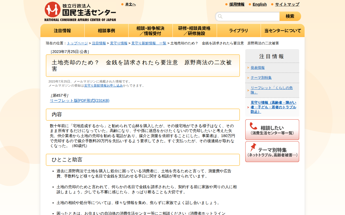Switch to the English site

point(260,4)
